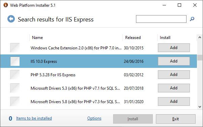Close the Web Platform Installer window
Image resolution: width=203 pixels, height=127 pixels.
coord(195,5)
